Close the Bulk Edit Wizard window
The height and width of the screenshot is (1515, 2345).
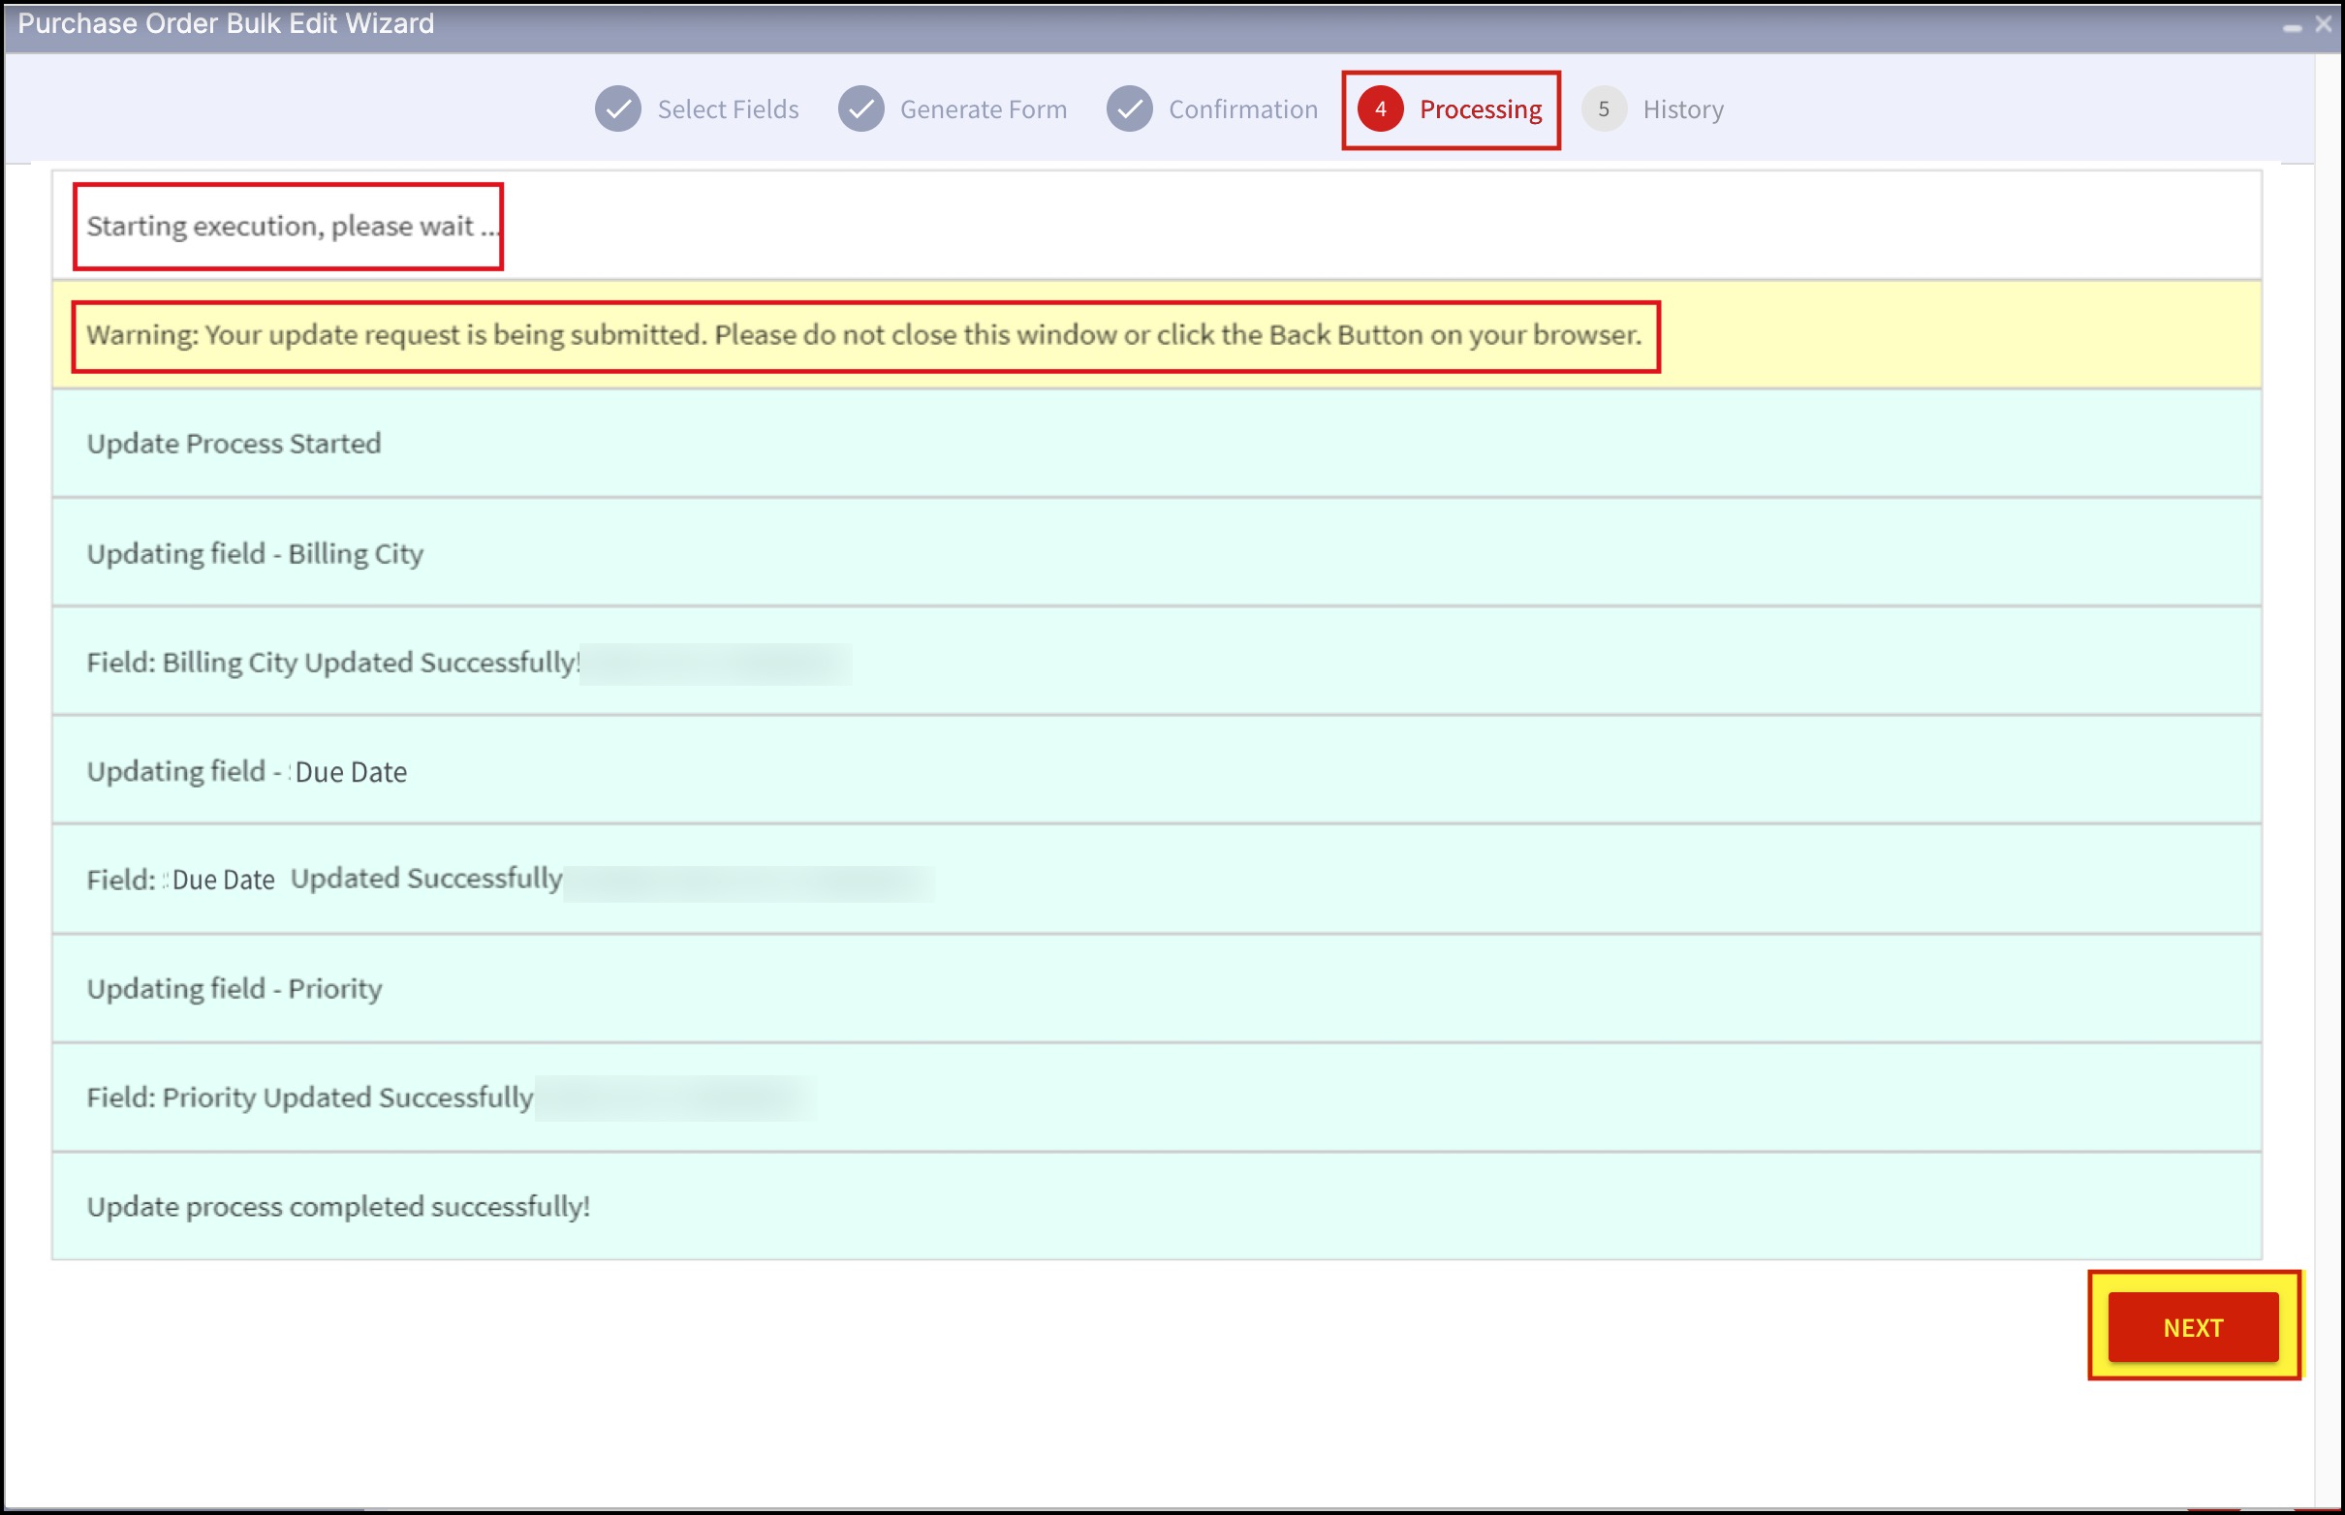(2324, 24)
